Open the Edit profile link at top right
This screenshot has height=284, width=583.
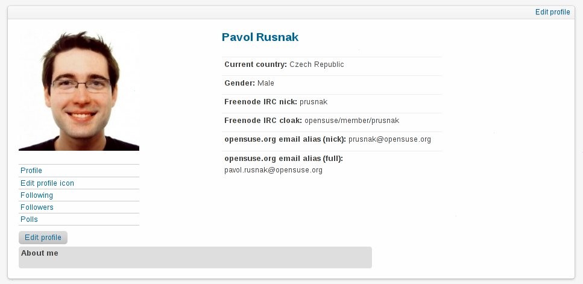click(x=552, y=12)
